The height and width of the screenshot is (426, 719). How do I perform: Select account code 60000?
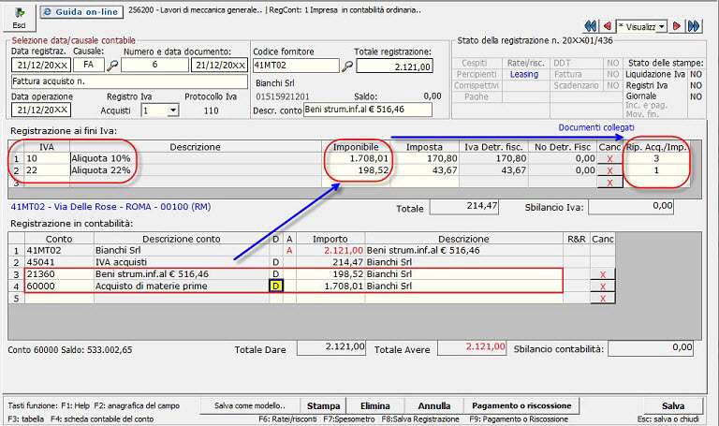click(x=59, y=286)
